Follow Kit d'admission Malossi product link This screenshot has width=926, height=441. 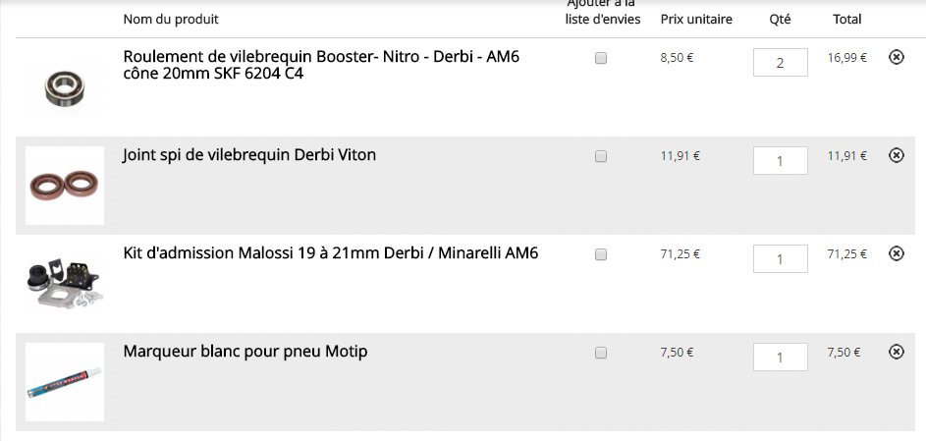point(331,253)
